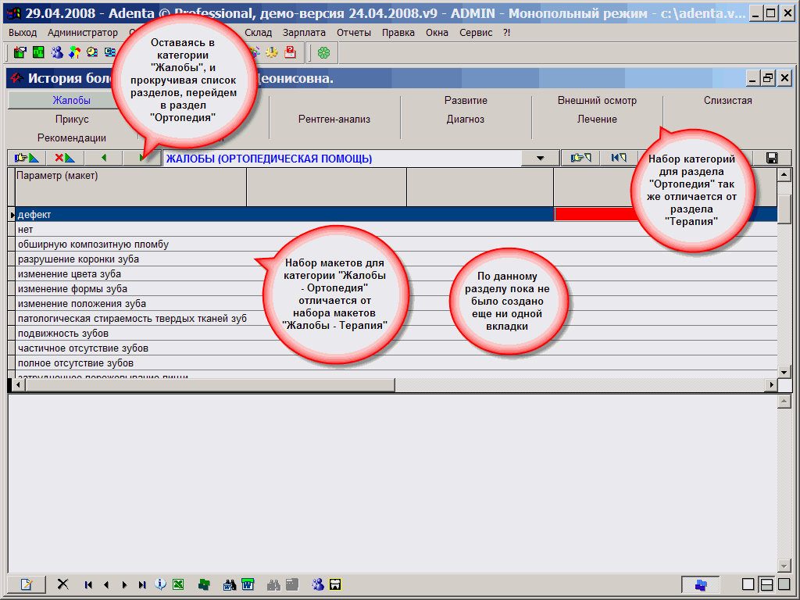Screen dimensions: 800x600
Task: Click the add template hand icon button
Action: (26, 158)
